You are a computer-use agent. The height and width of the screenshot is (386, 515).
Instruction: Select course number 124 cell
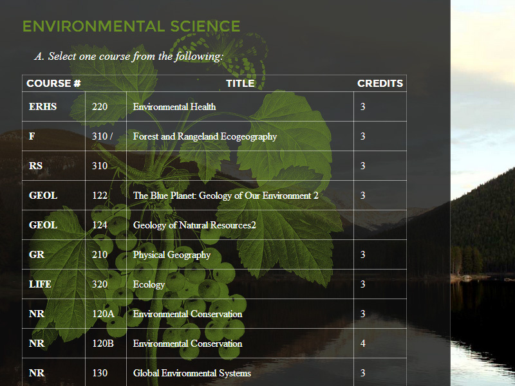coord(100,225)
